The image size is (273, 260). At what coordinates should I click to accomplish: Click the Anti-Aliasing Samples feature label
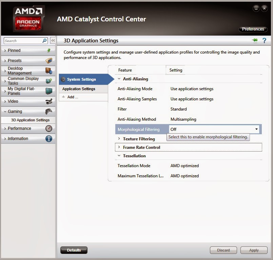[137, 99]
